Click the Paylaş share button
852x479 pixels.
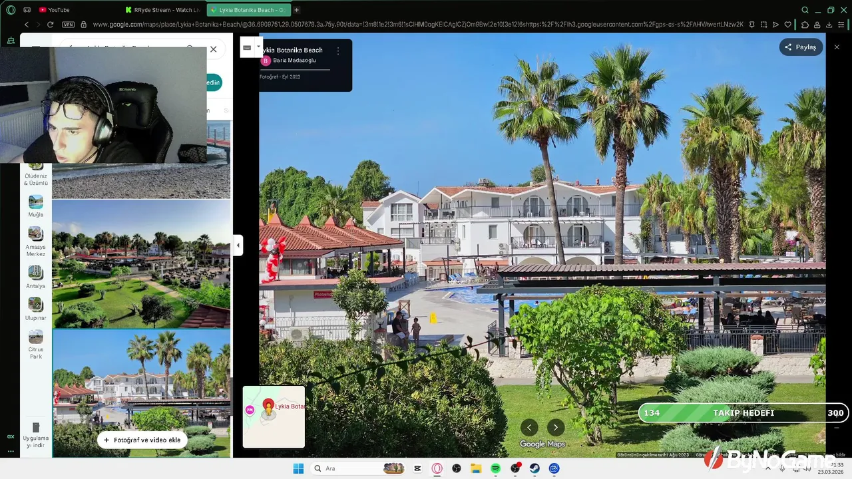[801, 47]
